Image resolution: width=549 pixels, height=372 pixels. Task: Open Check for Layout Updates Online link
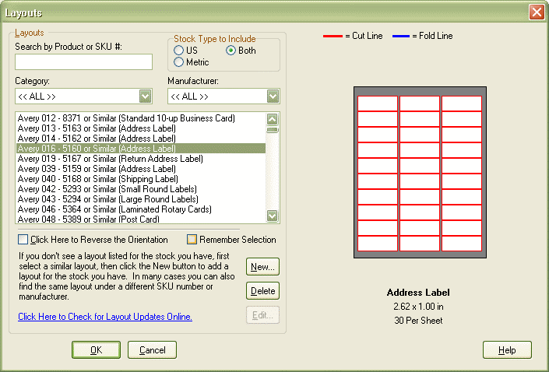coord(105,317)
